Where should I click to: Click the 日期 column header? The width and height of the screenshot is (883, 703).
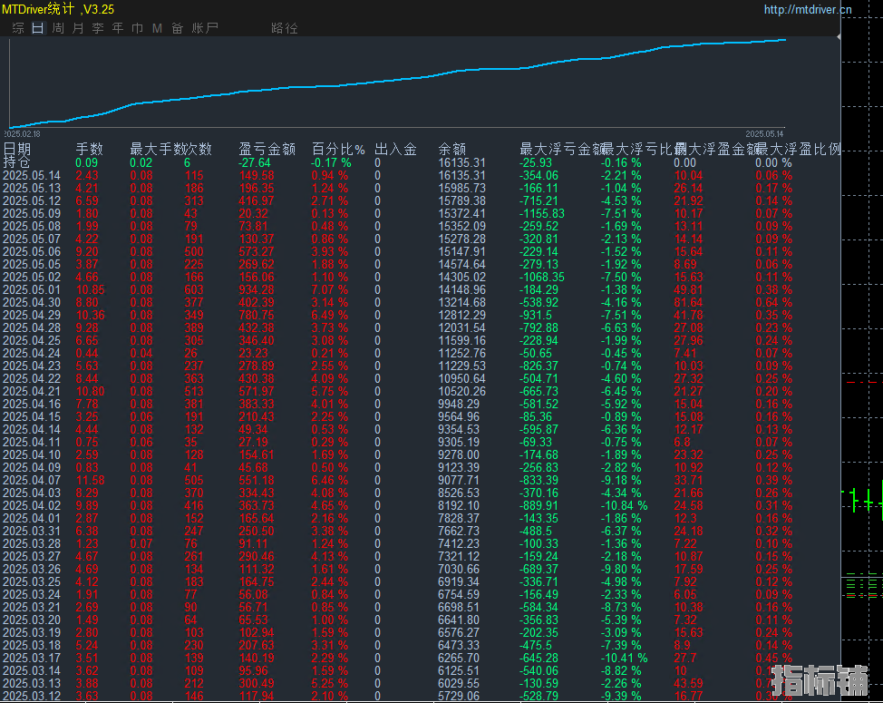17,149
